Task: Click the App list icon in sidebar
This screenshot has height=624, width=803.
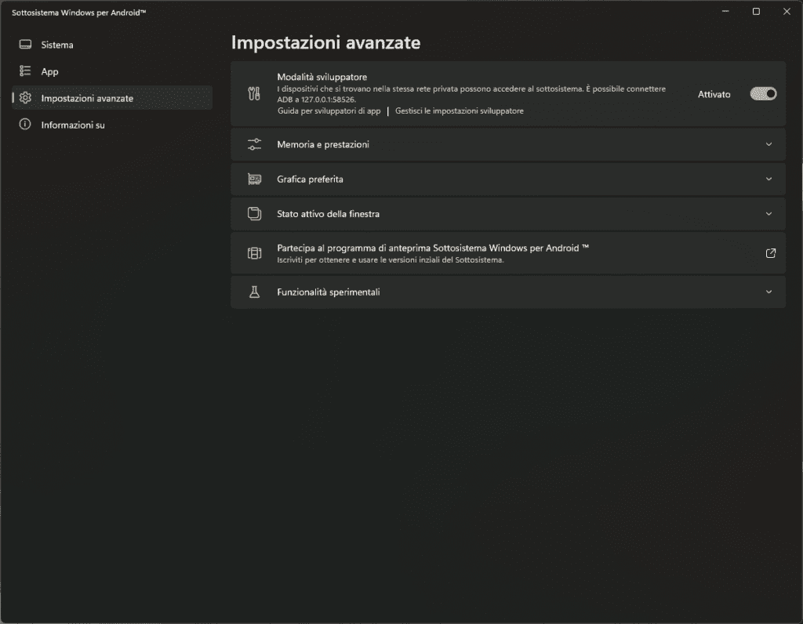Action: coord(25,71)
